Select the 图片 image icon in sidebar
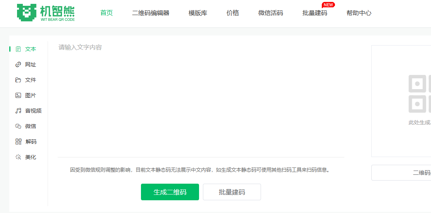The width and height of the screenshot is (431, 213). pyautogui.click(x=18, y=95)
